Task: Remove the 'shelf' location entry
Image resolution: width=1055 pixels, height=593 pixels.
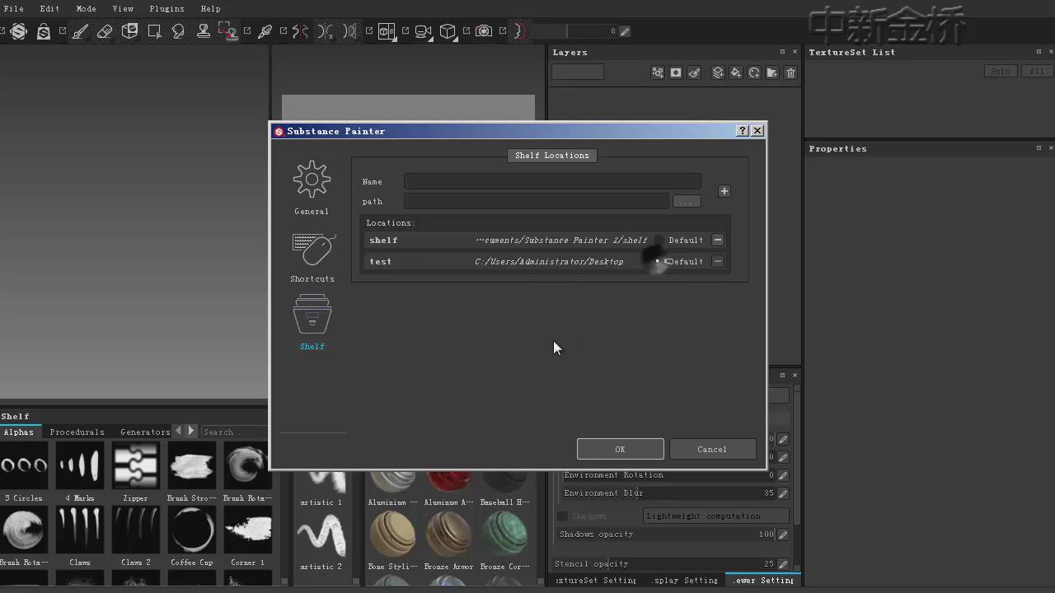Action: [718, 240]
